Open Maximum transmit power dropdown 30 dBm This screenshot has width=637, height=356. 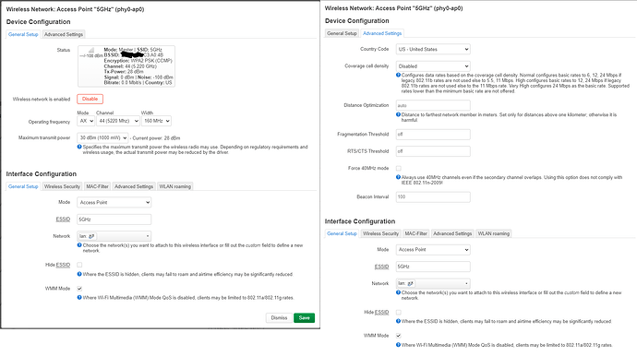coord(102,138)
